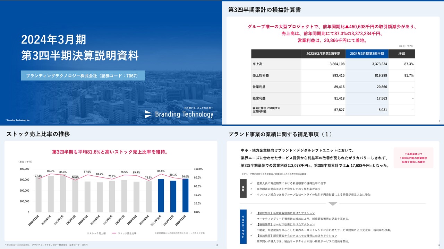Click the Branding Technology arrow logo
The height and width of the screenshot is (249, 444).
(148, 114)
